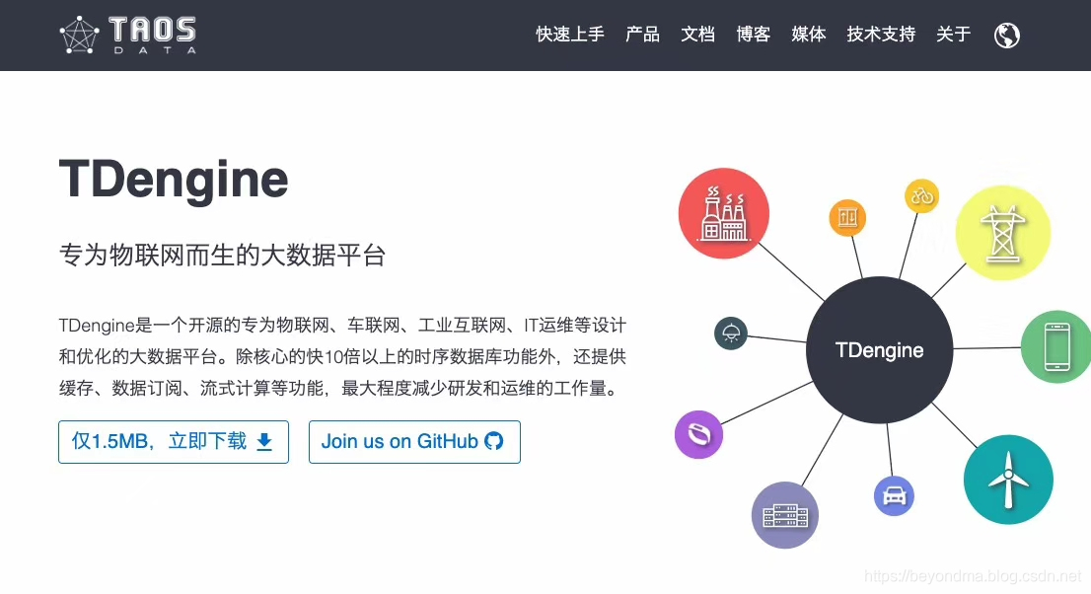Open the 文档 menu item
Screen dimensions: 1091x594
tap(697, 35)
